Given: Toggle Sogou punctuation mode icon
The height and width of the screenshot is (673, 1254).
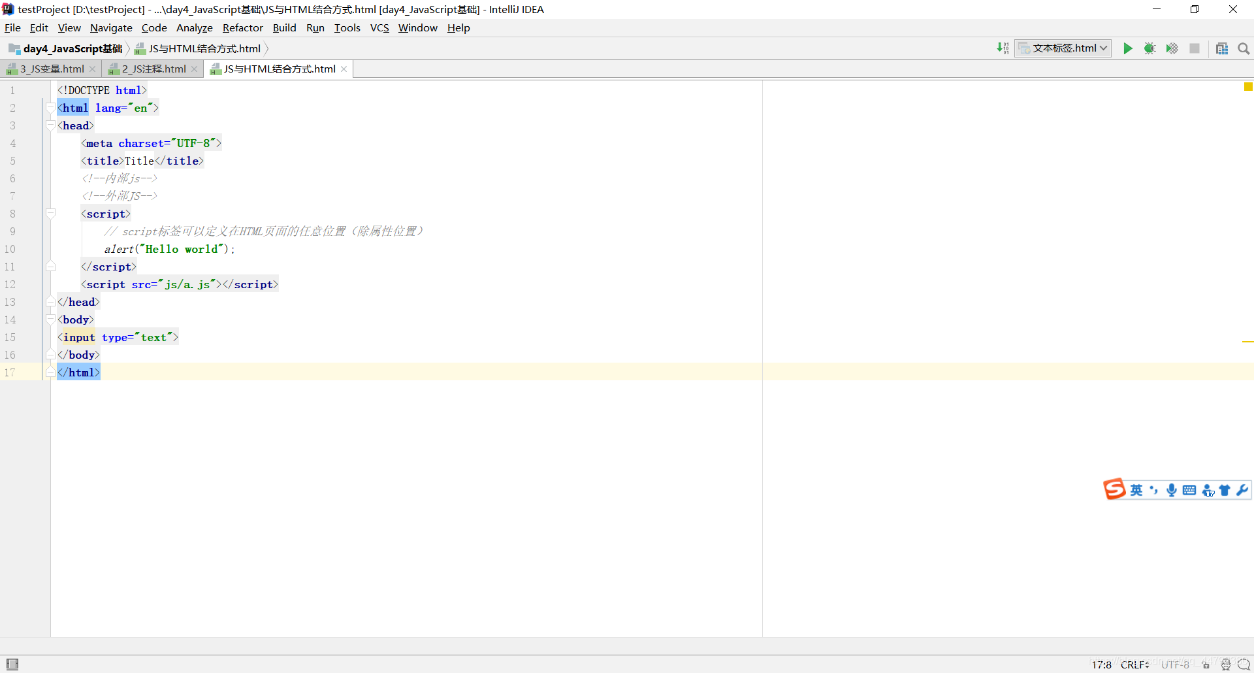Looking at the screenshot, I should (x=1154, y=490).
